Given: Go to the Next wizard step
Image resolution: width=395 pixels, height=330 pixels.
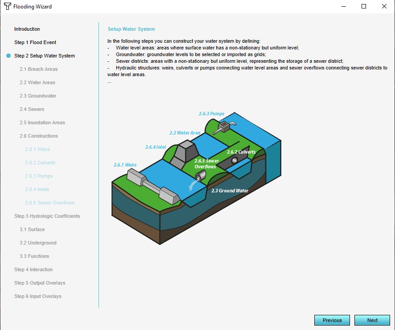Looking at the screenshot, I should pyautogui.click(x=372, y=320).
